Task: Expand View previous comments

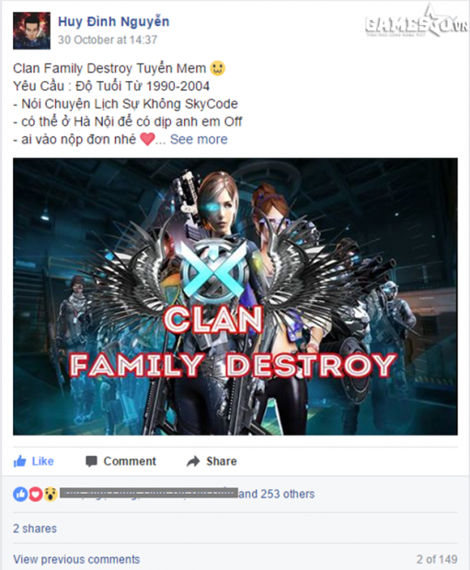Action: 76,559
